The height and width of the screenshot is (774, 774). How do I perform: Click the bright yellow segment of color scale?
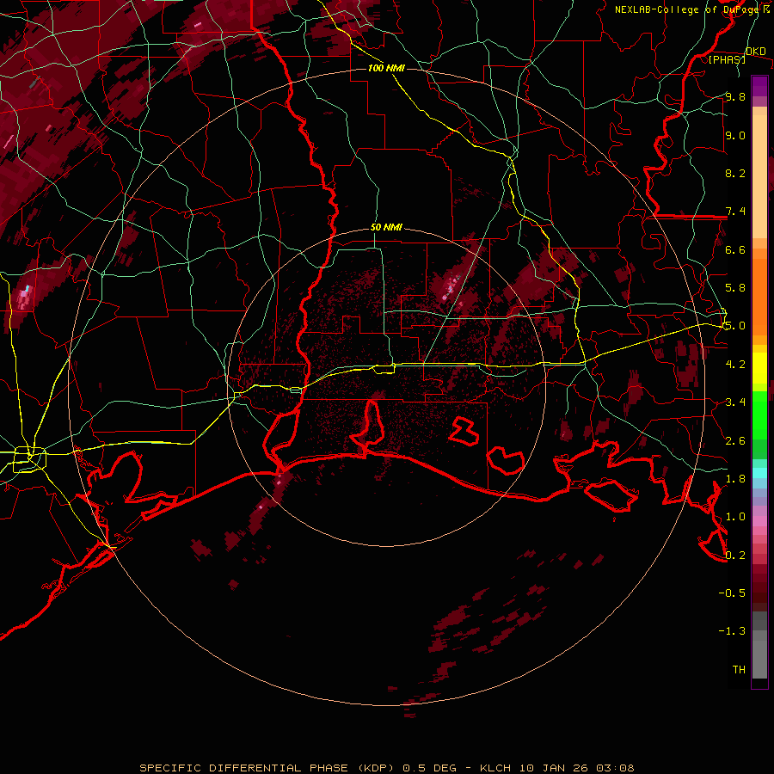click(x=759, y=368)
